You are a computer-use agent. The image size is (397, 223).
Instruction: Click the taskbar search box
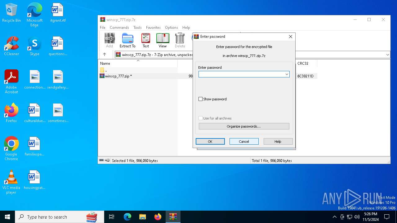coord(60,217)
